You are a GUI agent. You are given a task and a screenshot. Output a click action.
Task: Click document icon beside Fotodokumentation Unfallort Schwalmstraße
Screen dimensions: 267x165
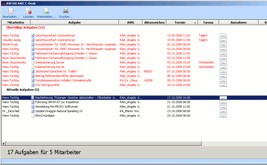(x=33, y=81)
